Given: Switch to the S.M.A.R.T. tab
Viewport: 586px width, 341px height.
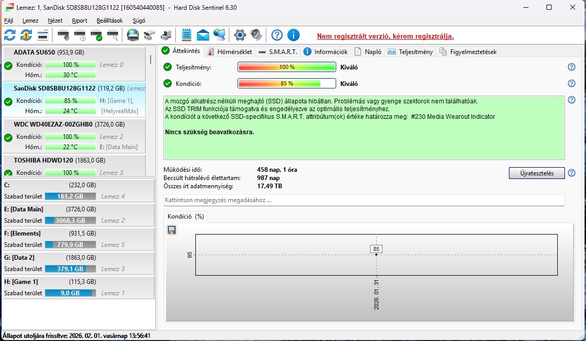Looking at the screenshot, I should (278, 51).
